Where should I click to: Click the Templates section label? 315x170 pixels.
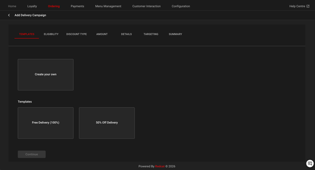click(x=25, y=102)
